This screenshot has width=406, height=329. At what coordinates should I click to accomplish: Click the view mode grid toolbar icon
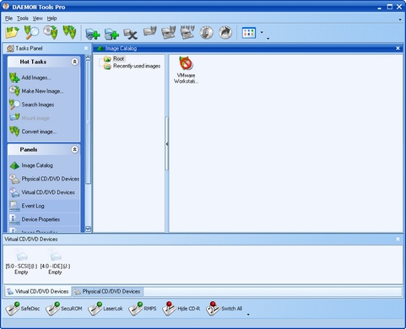(249, 33)
